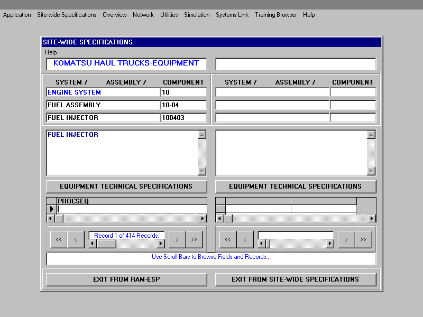The height and width of the screenshot is (317, 423).
Task: Click right arrow of PROCSEQ grid scrollbar
Action: [203, 218]
